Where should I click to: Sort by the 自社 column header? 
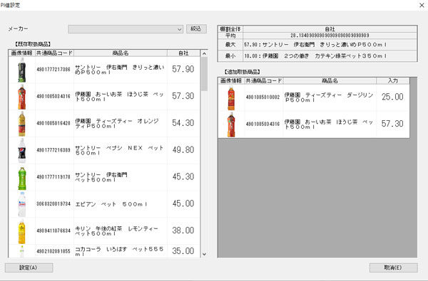(x=183, y=53)
